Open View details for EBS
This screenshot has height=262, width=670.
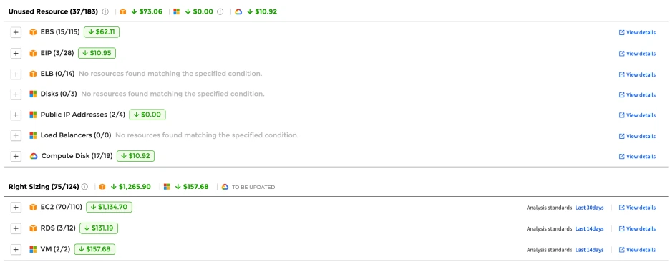pyautogui.click(x=637, y=32)
